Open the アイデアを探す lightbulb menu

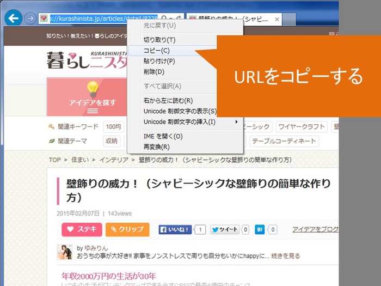(87, 97)
